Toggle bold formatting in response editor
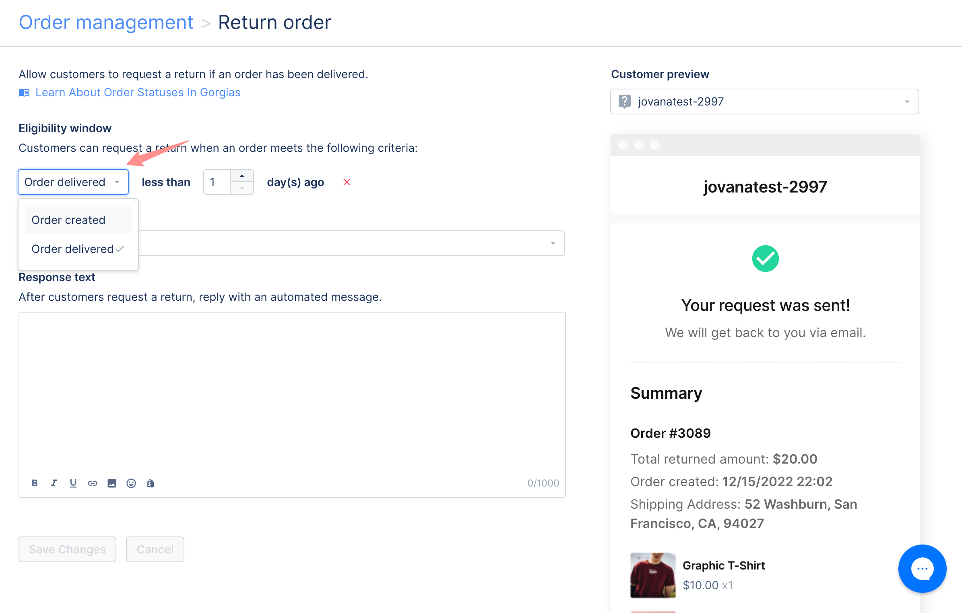The image size is (966, 613). click(35, 483)
